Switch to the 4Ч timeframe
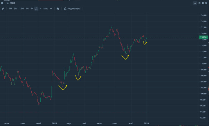Screen dimensions: 209x126 (x=32, y=9)
